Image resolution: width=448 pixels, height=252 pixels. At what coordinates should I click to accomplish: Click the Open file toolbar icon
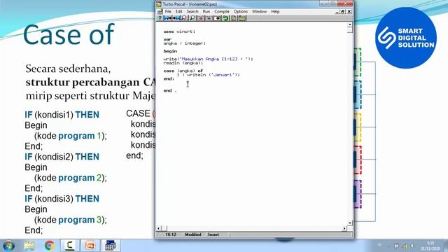167,18
